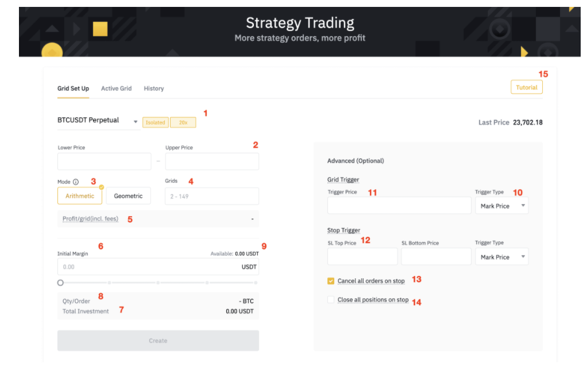Click the 20x leverage tag
Screen dimensions: 587x368
click(183, 122)
